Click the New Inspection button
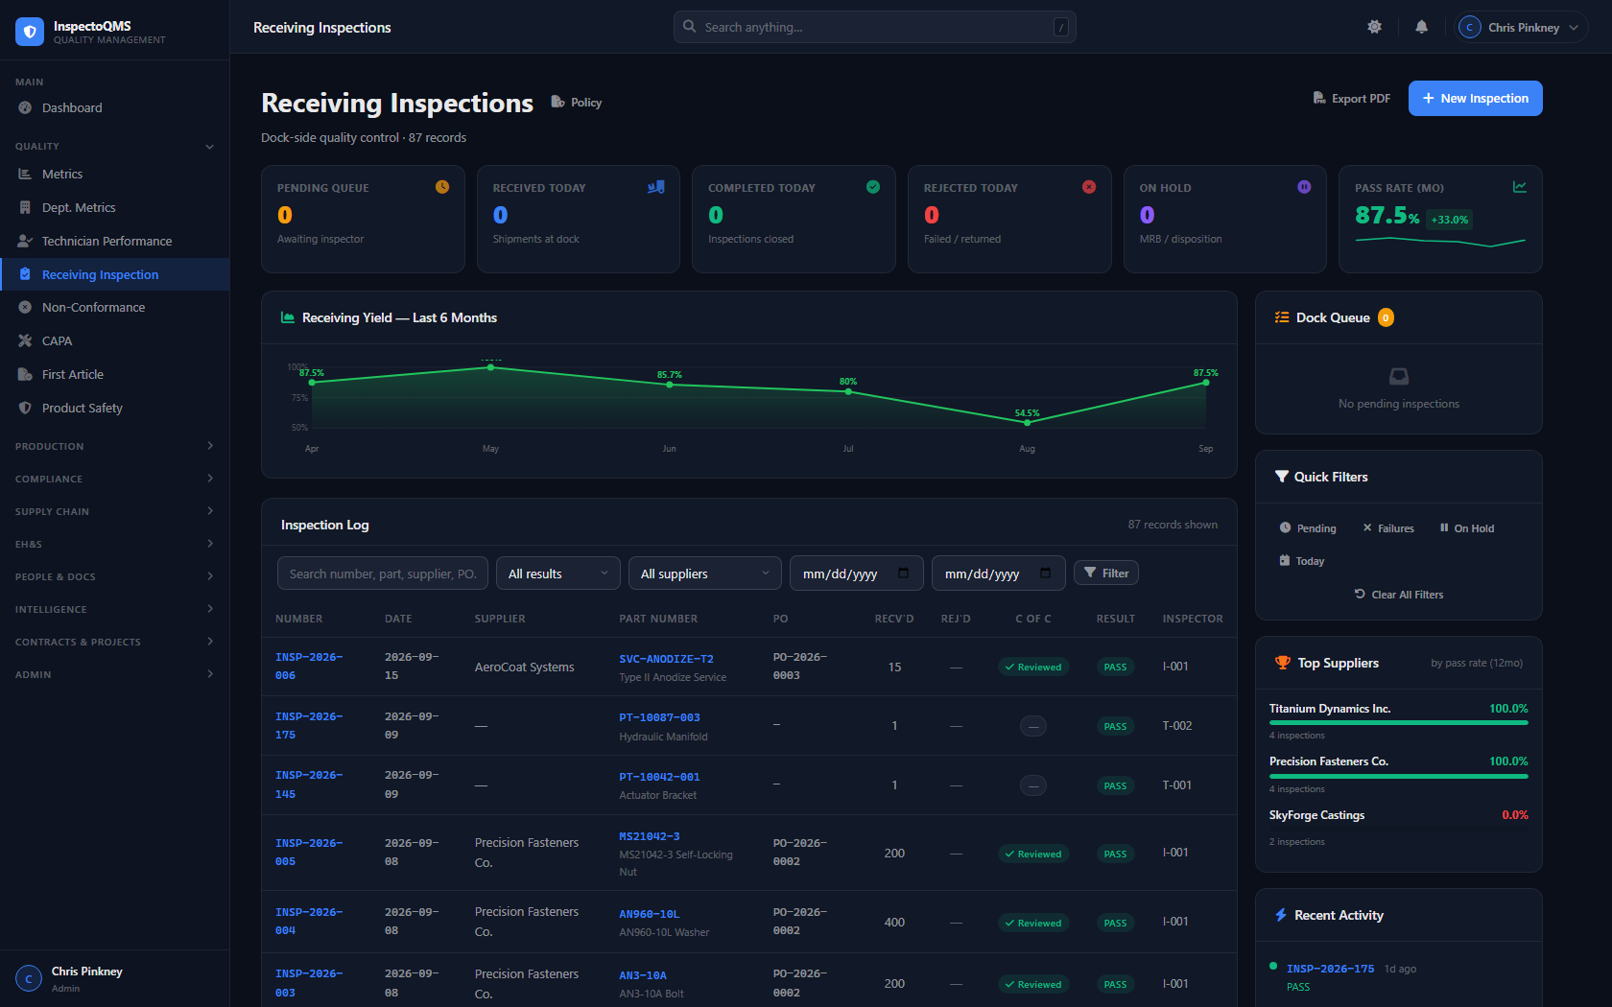1612x1007 pixels. click(x=1475, y=98)
